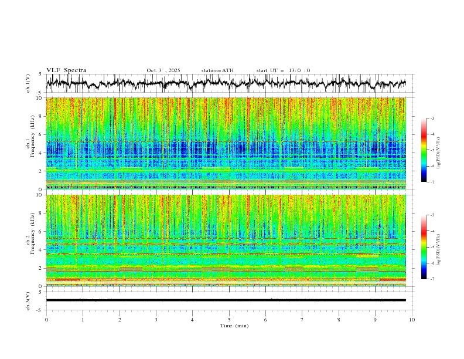Click the time axis tick label '5'
The image size is (464, 359).
pyautogui.click(x=229, y=320)
